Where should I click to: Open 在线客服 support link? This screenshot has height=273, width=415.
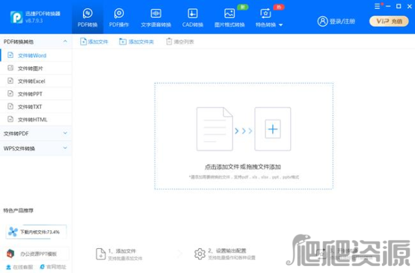coord(19,267)
